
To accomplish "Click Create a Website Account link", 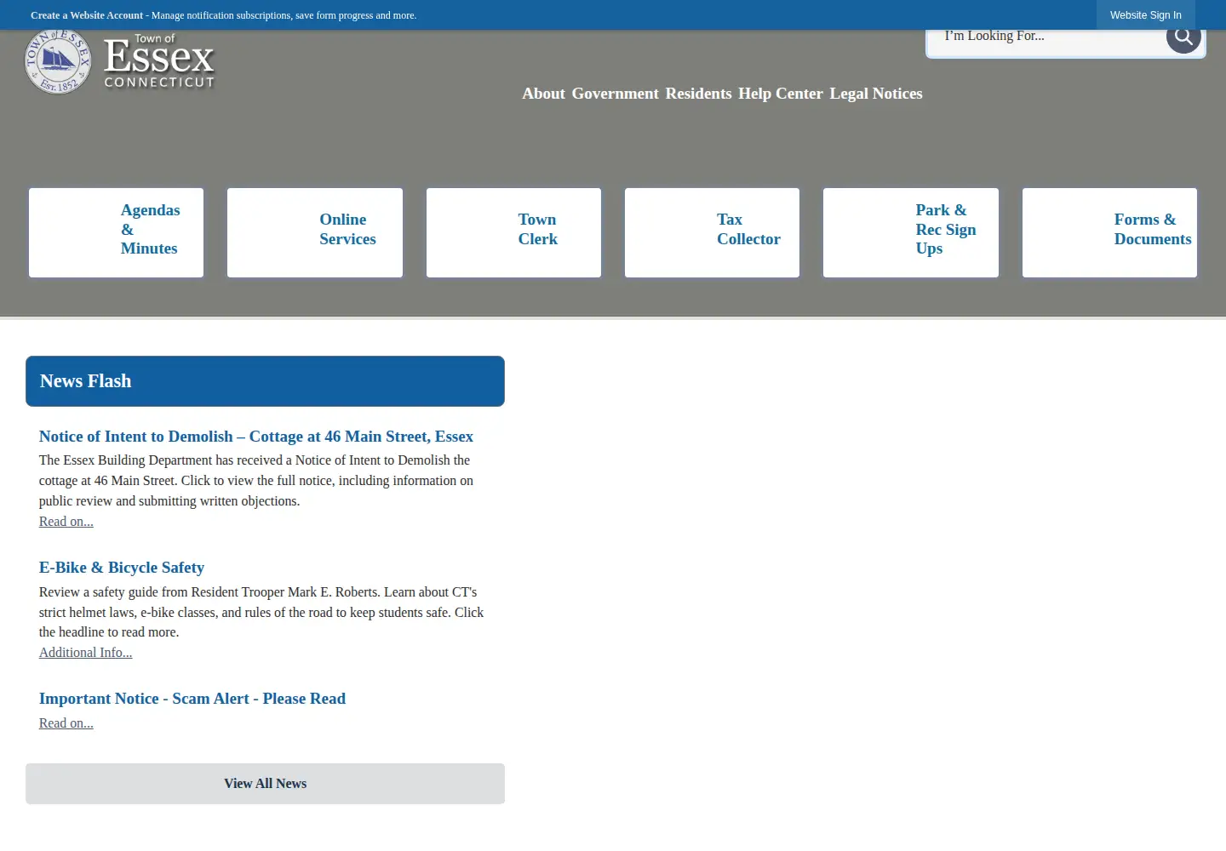I will click(x=87, y=15).
